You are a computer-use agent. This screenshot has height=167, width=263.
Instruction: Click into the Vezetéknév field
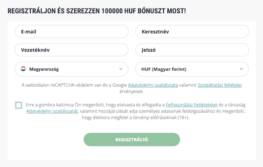[71, 50]
